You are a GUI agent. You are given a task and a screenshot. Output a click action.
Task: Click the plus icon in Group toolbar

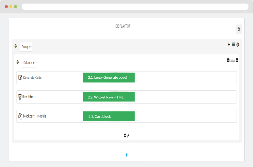[229, 44]
